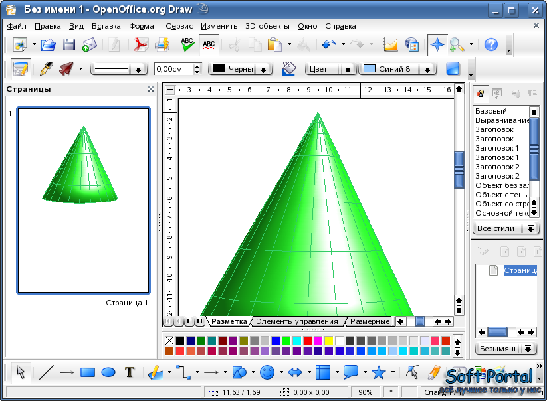Click the Save document icon
Screen dimensions: 547x401
pos(69,45)
